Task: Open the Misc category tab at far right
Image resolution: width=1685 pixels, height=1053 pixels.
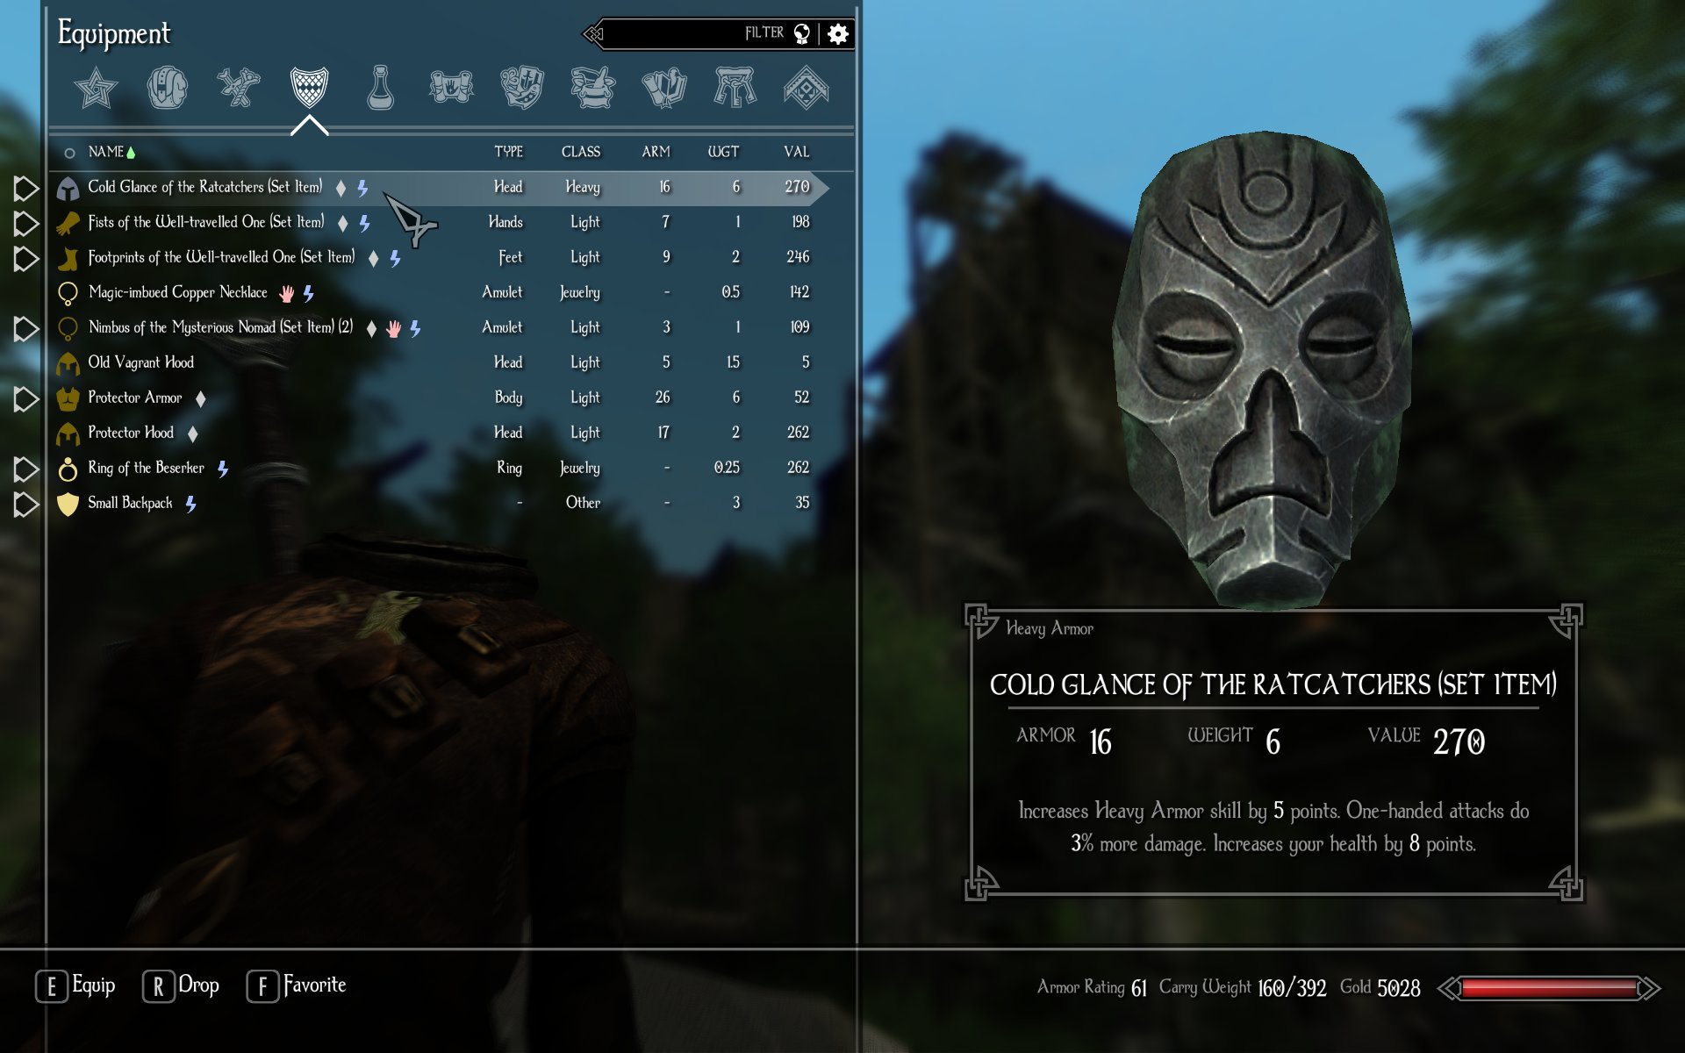Action: pos(806,88)
